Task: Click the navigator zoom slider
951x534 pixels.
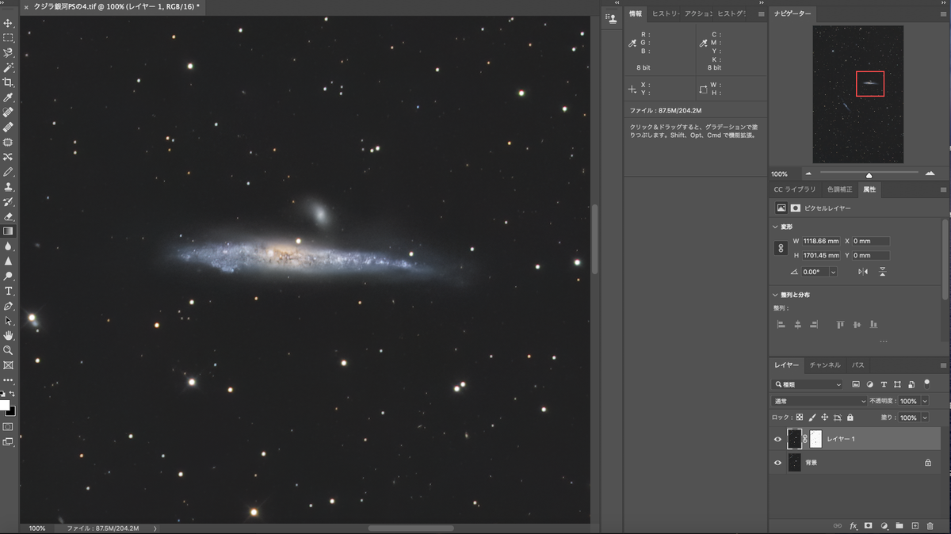Action: [869, 174]
